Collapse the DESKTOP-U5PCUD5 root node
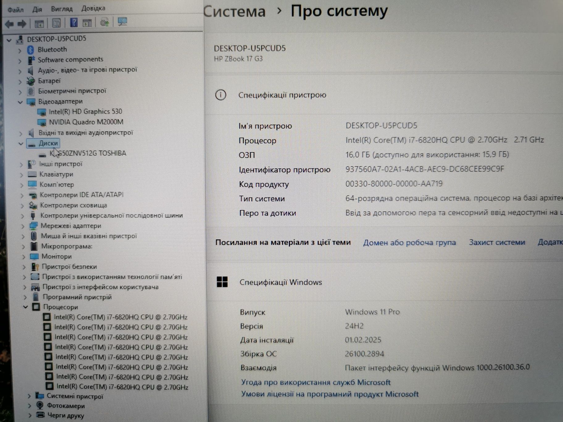The height and width of the screenshot is (422, 563). coord(9,40)
